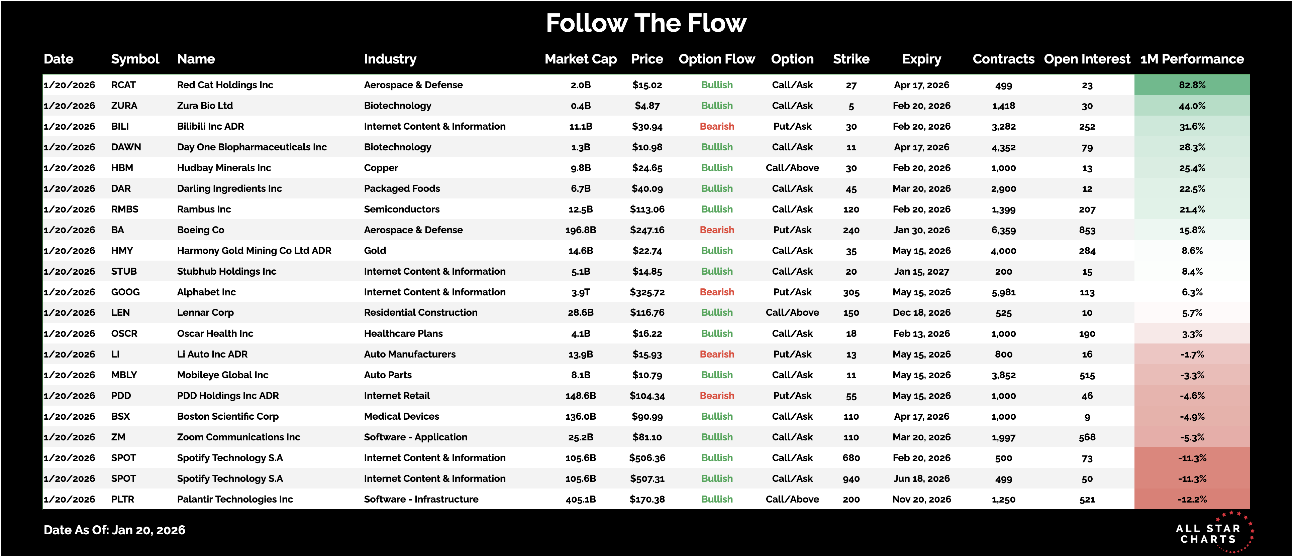
Task: Click Lennar Dec 18, 2026 expiry cell
Action: tap(921, 313)
